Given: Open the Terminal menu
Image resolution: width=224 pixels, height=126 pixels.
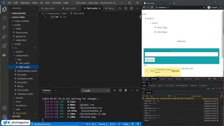Looking at the screenshot, I should [56, 3].
